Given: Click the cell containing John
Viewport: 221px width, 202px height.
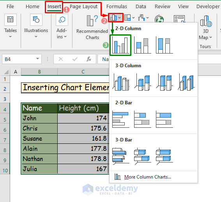Looking at the screenshot, I should point(40,118).
